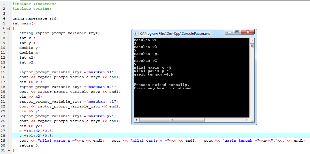Click the console horizontal scrollbar right arrow
The height and width of the screenshot is (154, 310).
coord(247,120)
